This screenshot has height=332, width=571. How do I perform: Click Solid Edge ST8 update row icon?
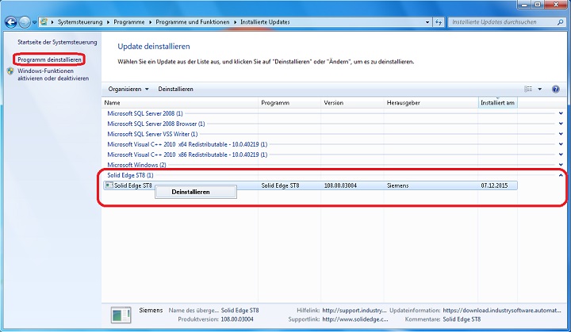tap(109, 185)
